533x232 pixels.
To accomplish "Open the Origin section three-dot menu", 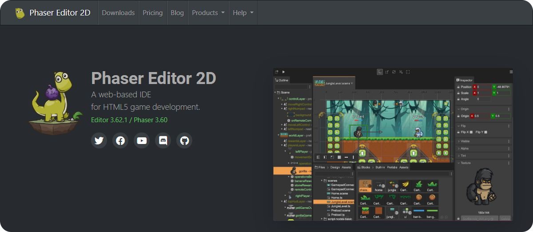I will click(x=509, y=109).
